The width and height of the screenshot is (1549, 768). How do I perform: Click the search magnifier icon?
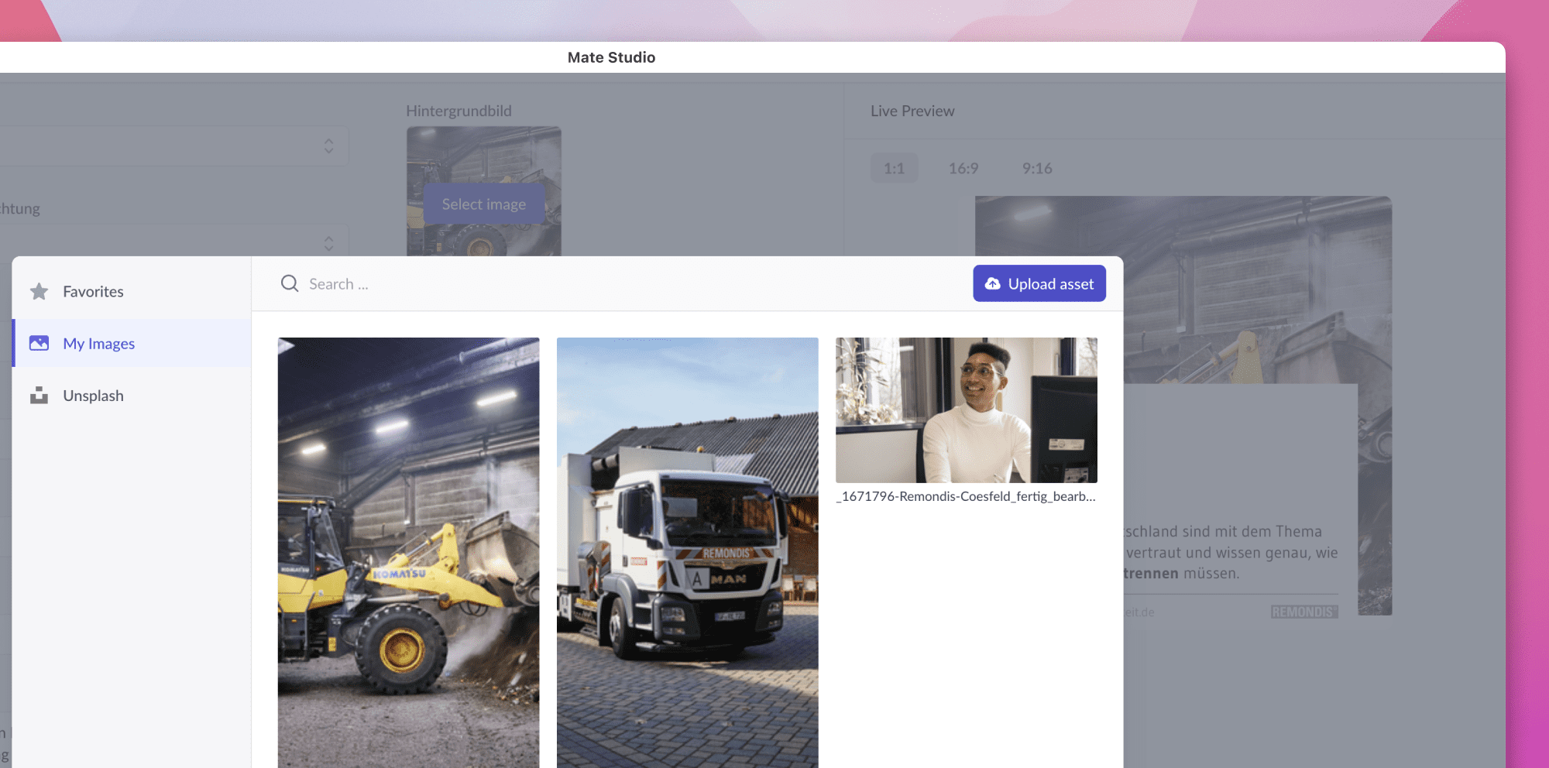point(290,283)
